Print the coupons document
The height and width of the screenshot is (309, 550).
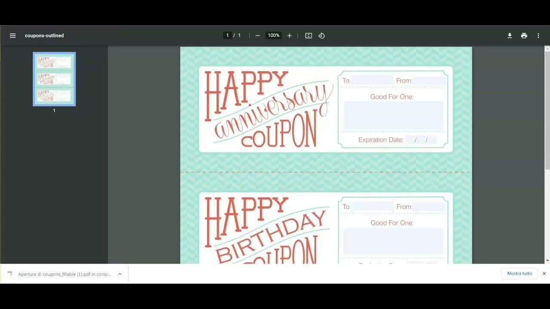coord(524,36)
